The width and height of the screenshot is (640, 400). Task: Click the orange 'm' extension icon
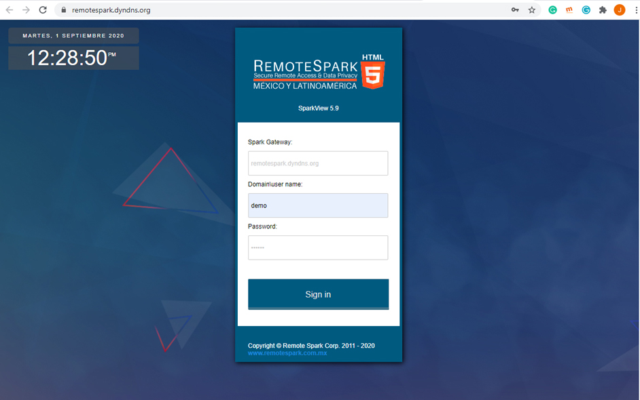569,10
